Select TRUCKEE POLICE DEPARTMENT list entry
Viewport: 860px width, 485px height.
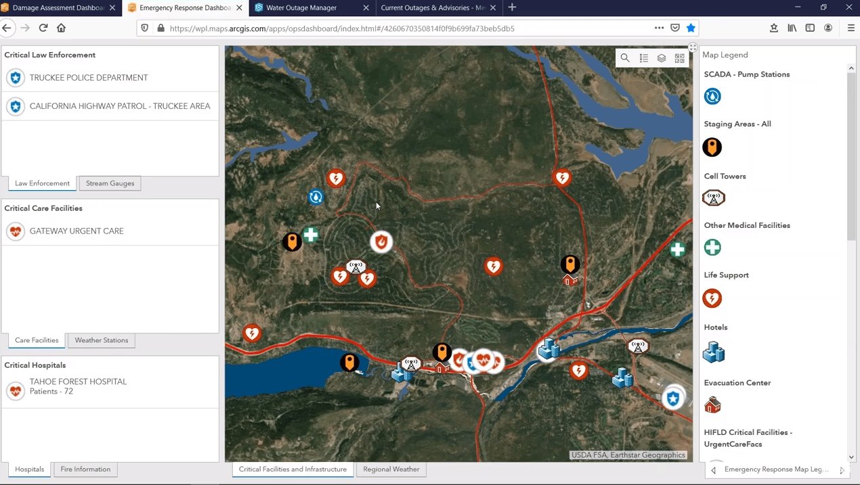pyautogui.click(x=110, y=78)
